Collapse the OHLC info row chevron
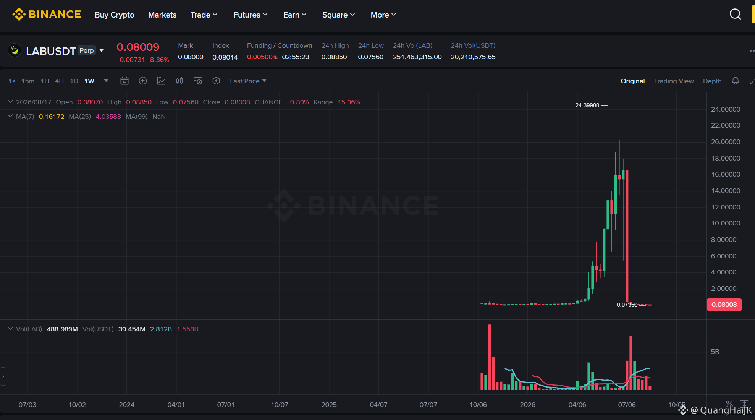Screen dimensions: 755x420 [10, 102]
